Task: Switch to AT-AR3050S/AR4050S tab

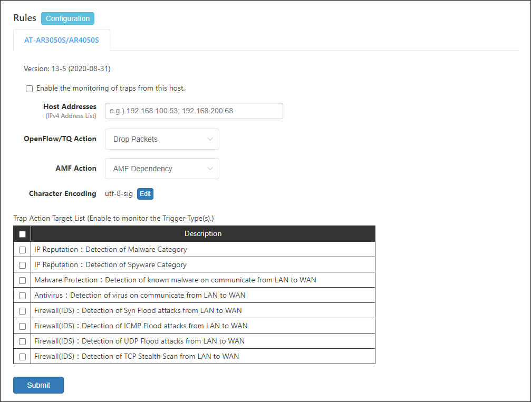Action: (62, 40)
